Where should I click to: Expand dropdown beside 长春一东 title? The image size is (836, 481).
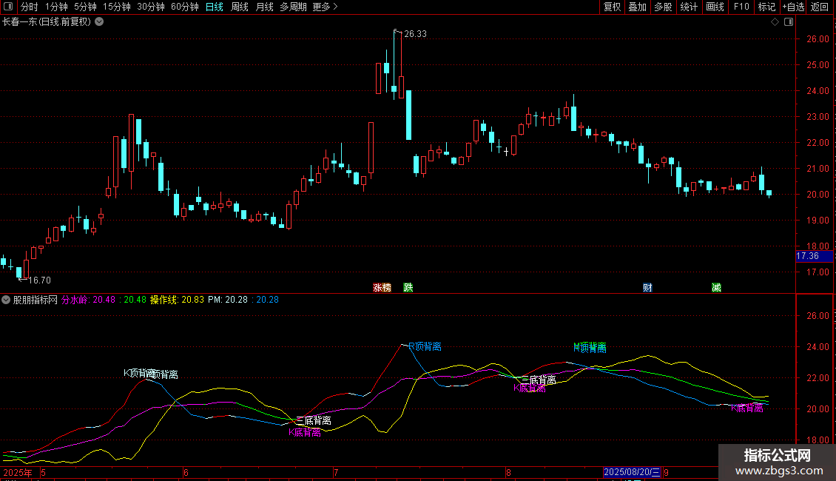click(99, 22)
